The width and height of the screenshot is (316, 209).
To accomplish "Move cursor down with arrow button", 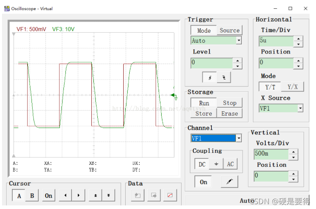I will (109, 195).
